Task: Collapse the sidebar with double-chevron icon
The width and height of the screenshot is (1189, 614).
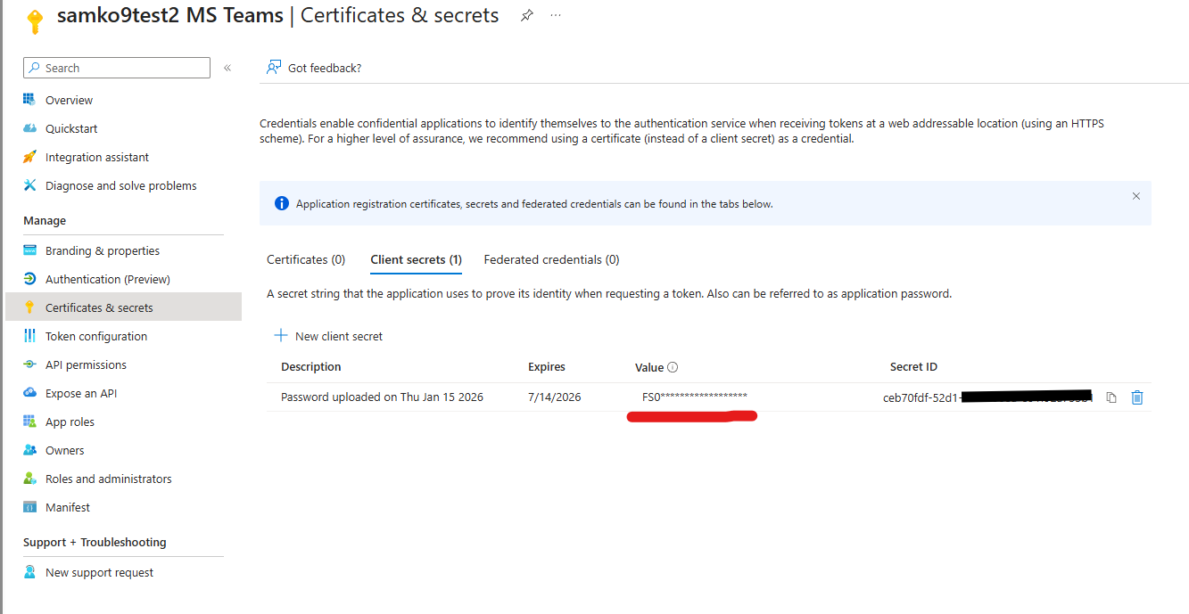Action: [x=227, y=68]
